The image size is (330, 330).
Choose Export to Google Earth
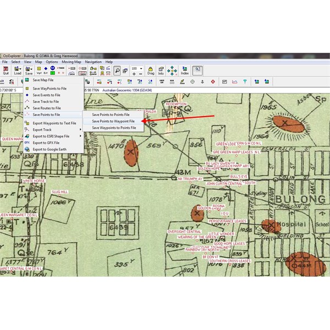point(53,149)
